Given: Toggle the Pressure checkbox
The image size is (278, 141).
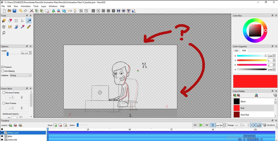Looking at the screenshot, I should coord(2,67).
